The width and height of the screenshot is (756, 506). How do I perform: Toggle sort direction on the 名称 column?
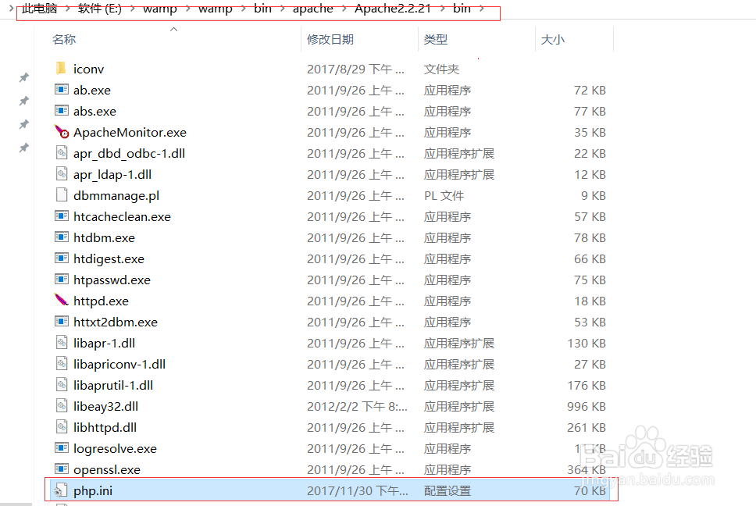[64, 39]
